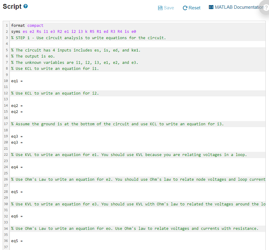Click the syms declaration on line 2
This screenshot has height=250, width=269.
[x=74, y=32]
